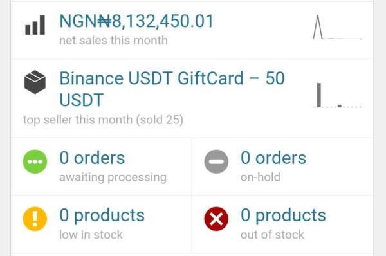The image size is (386, 256).
Task: Click the red out of stock X icon
Action: (x=216, y=219)
